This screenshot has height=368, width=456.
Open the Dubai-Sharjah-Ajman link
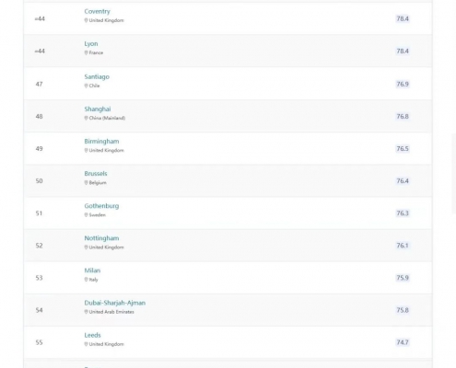point(115,303)
